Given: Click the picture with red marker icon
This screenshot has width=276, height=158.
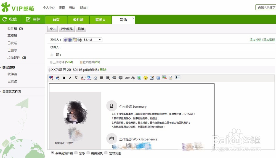Looking at the screenshot, I should tap(164, 77).
